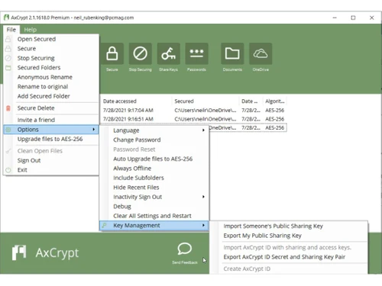Viewport: 382px width, 286px height.
Task: Toggle Auto Upgrade files to AES-256
Action: [154, 159]
